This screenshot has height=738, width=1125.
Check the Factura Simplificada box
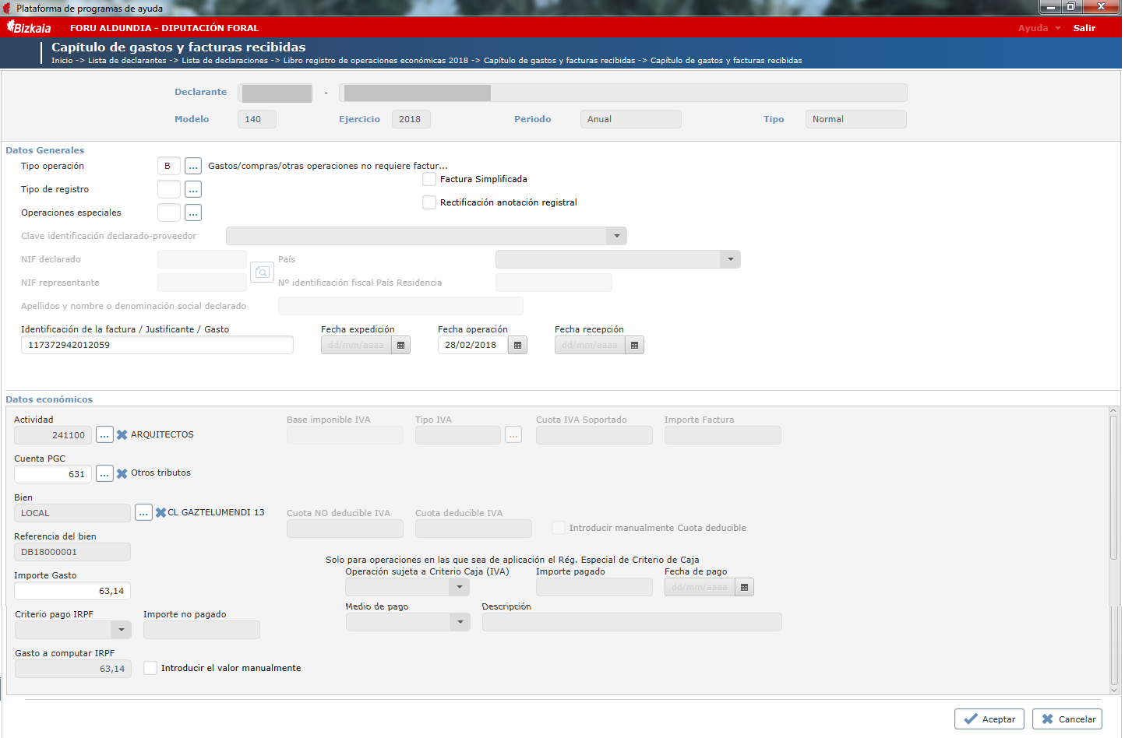[429, 179]
